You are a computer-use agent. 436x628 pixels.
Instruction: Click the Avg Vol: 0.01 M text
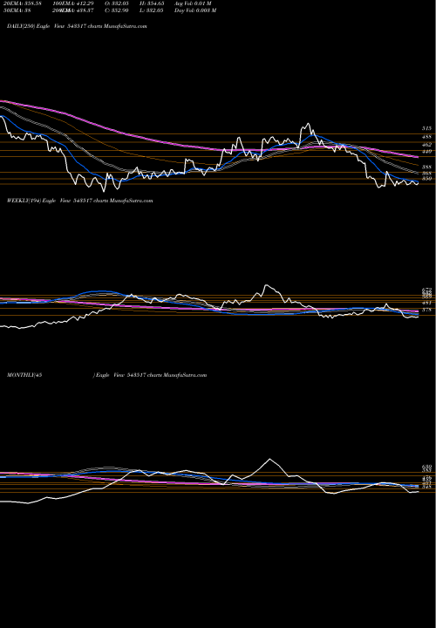(x=193, y=3)
